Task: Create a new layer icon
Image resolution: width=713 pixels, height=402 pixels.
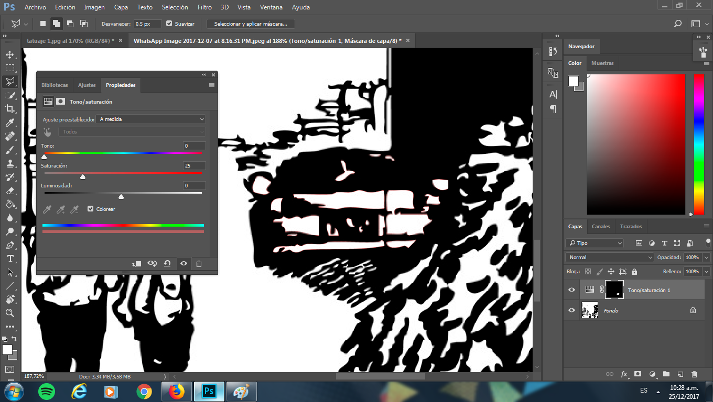Action: tap(680, 374)
